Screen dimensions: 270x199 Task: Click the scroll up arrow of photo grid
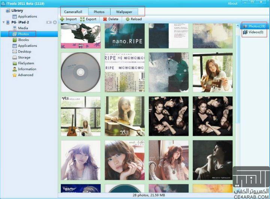(238, 26)
